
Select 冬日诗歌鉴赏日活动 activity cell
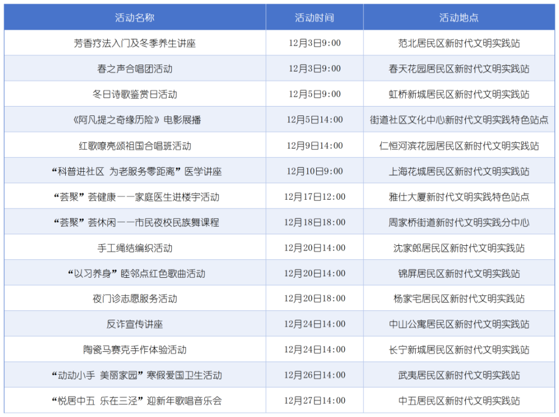pyautogui.click(x=135, y=94)
